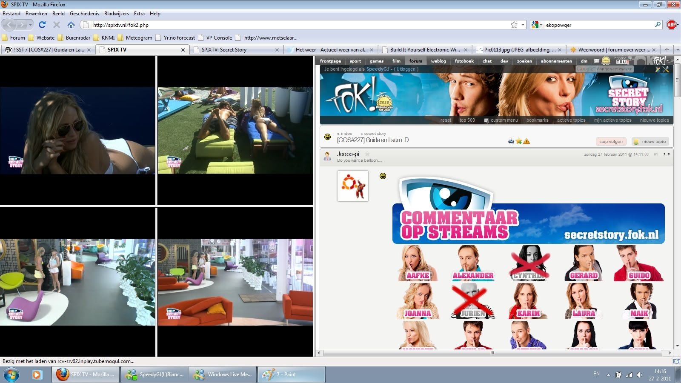The height and width of the screenshot is (383, 681).
Task: Open the actieve topics link
Action: tap(571, 120)
